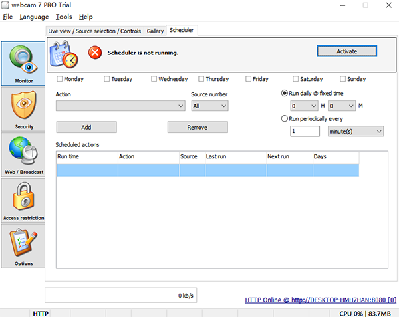The image size is (399, 317).
Task: Enable the Tuesday checkbox
Action: coord(107,79)
